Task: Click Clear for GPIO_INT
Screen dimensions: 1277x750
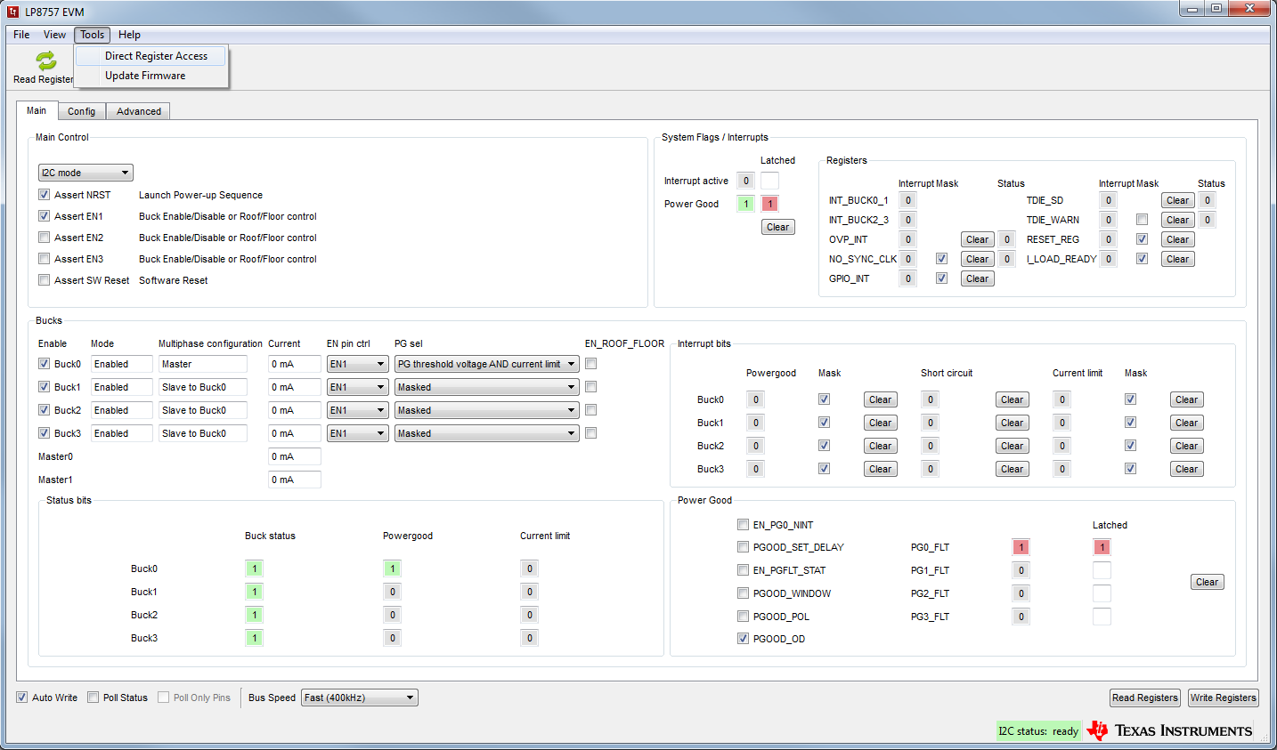Action: pyautogui.click(x=978, y=278)
